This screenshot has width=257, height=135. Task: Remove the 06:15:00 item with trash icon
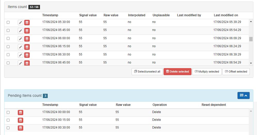27,47
